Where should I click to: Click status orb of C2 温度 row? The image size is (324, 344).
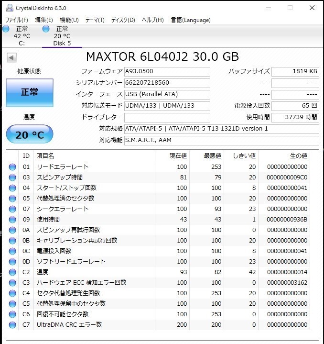(12, 272)
